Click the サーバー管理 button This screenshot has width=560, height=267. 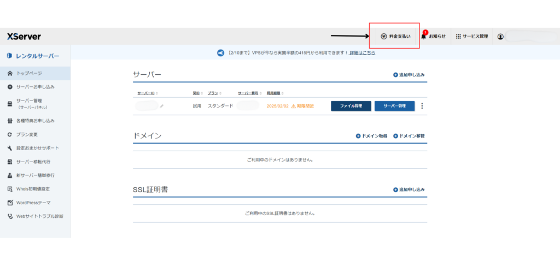(x=394, y=106)
